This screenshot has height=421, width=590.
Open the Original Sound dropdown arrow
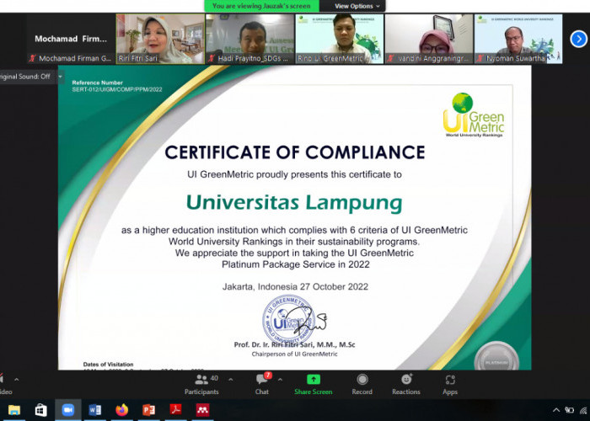60,77
